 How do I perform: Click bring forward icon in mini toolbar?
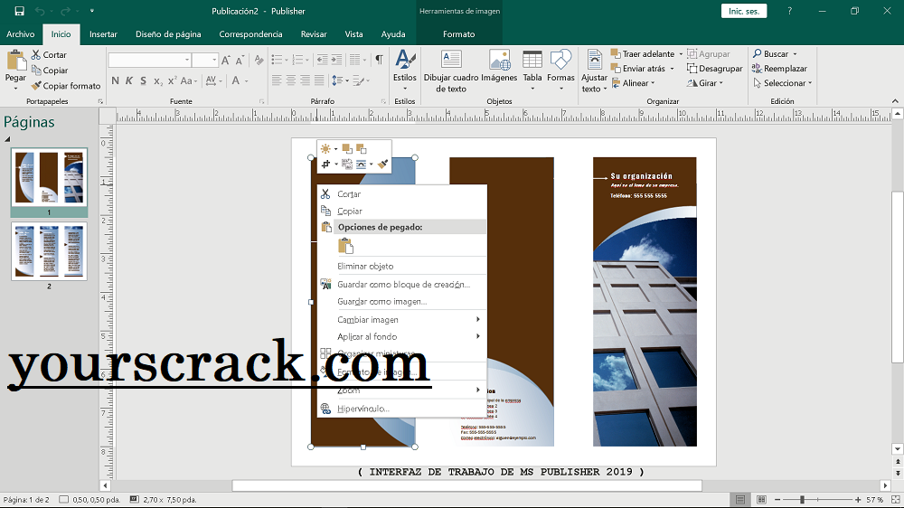pos(347,149)
